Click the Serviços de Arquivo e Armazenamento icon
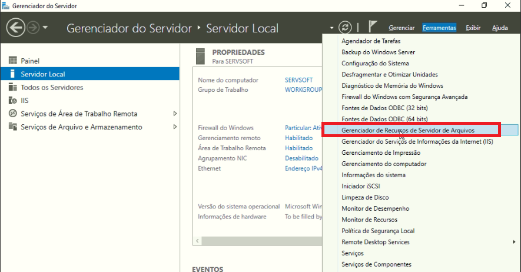521x272 pixels. coord(12,127)
